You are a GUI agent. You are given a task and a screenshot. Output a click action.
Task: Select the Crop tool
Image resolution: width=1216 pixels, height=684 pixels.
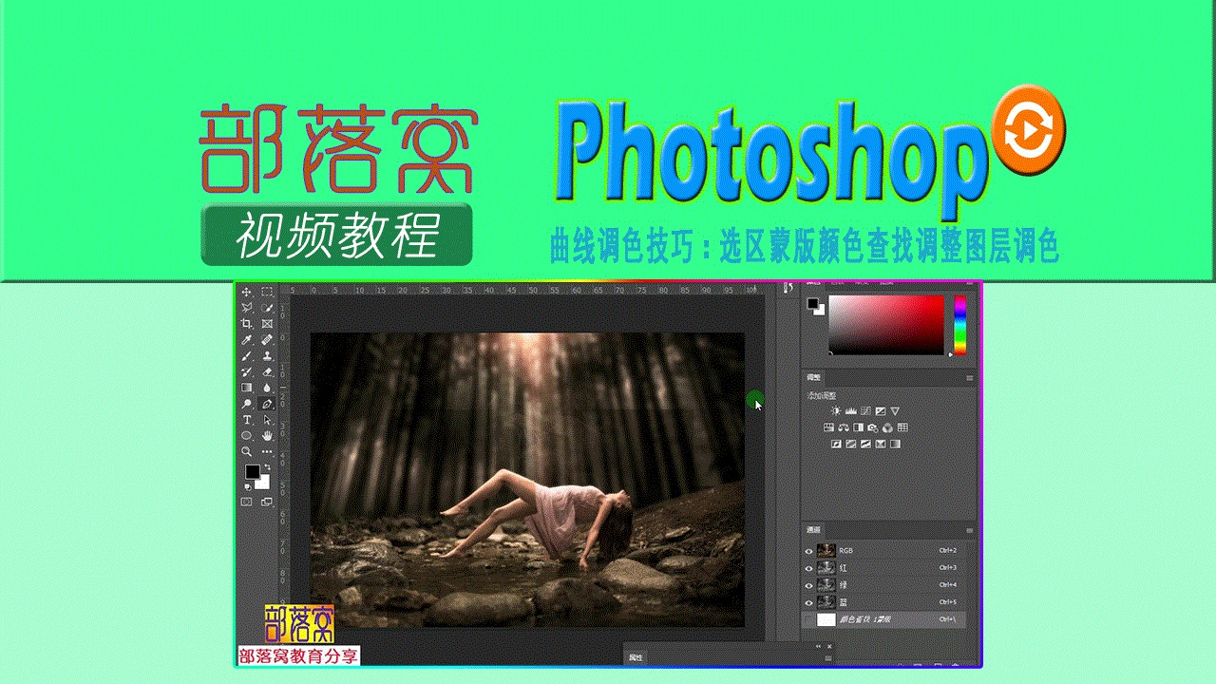click(247, 324)
